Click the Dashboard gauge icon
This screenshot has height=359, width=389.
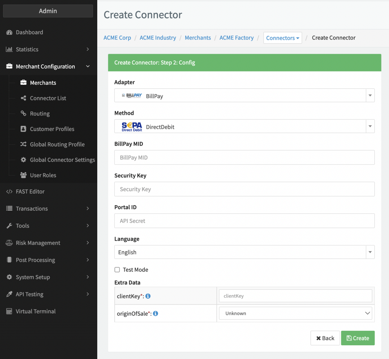pyautogui.click(x=9, y=33)
